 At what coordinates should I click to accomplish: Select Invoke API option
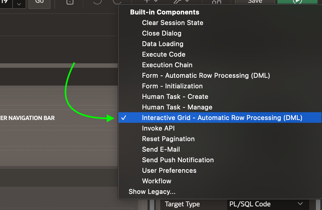158,128
